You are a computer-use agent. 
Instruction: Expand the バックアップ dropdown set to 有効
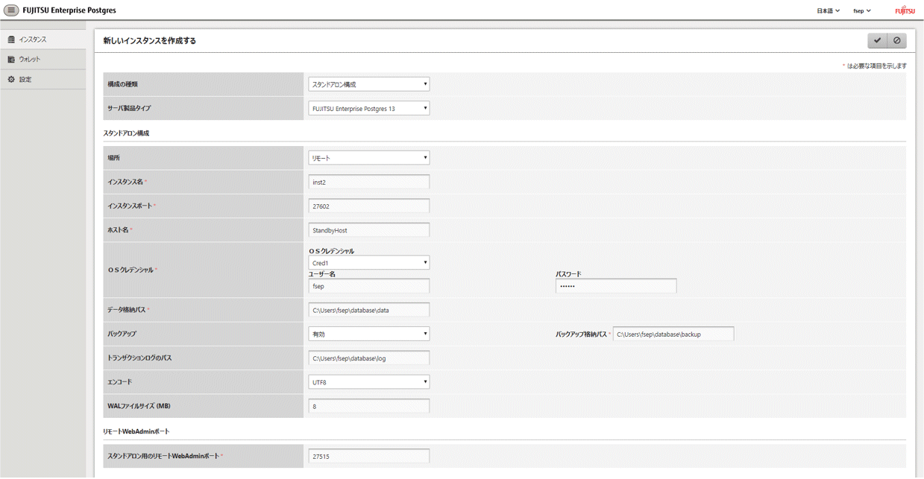click(369, 334)
